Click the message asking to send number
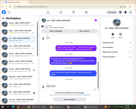The height and width of the screenshot is (109, 136). click(73, 73)
